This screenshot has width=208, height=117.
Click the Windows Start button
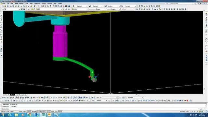3,115
